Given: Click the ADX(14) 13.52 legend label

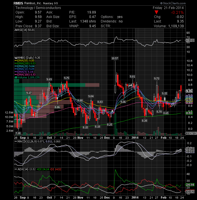Looking at the screenshot, I should [25, 169].
